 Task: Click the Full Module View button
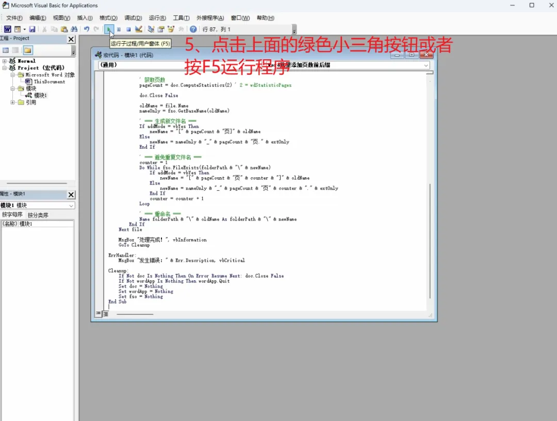tap(106, 314)
